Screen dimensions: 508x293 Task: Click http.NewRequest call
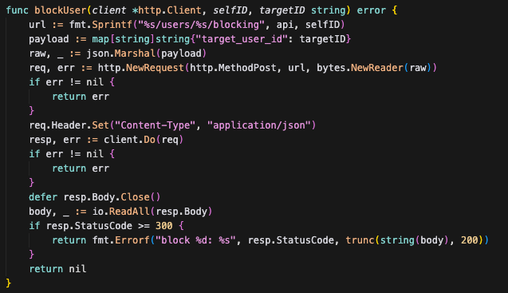pyautogui.click(x=141, y=68)
